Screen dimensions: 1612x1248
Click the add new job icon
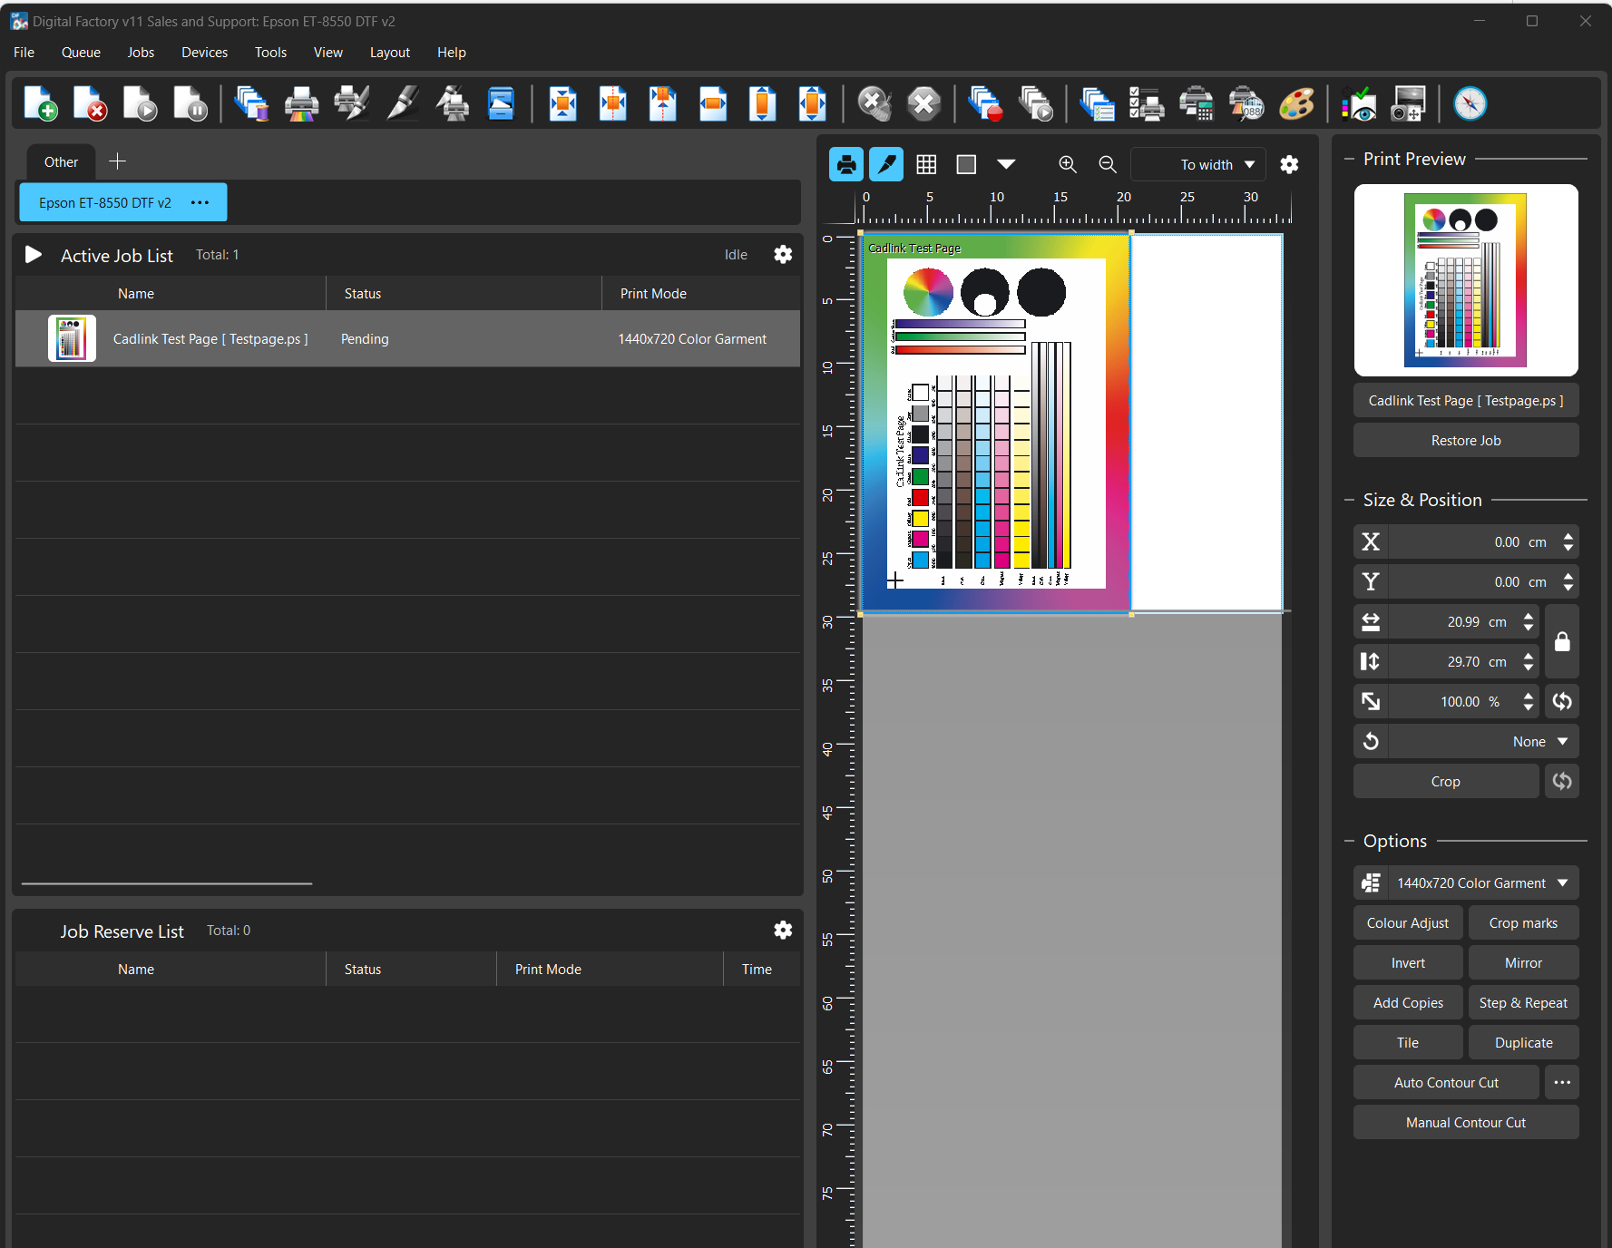pyautogui.click(x=40, y=103)
